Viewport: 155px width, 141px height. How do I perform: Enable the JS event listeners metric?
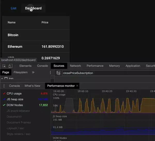pyautogui.click(x=18, y=111)
